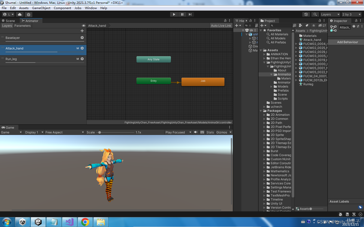Viewport: 364px width, 227px height.
Task: Open the Display 1 dropdown
Action: (34, 132)
